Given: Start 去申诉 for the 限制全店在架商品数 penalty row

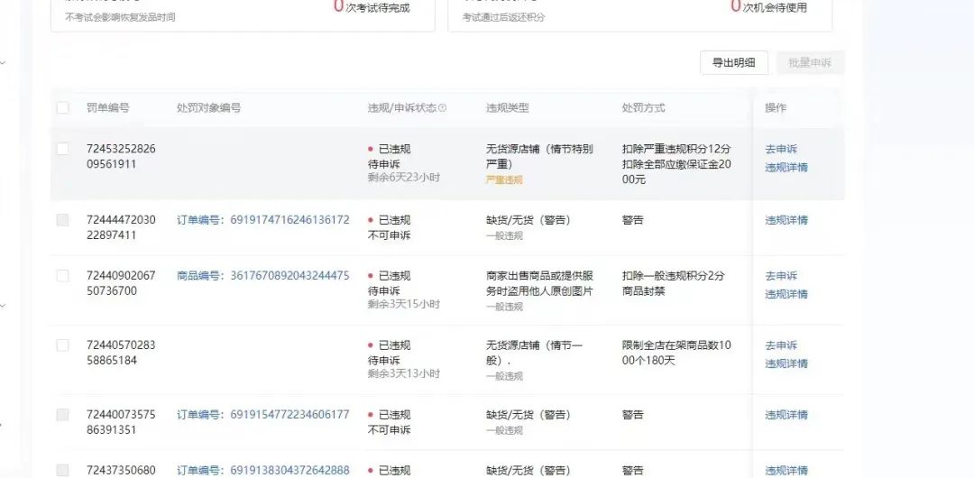Looking at the screenshot, I should pyautogui.click(x=780, y=345).
